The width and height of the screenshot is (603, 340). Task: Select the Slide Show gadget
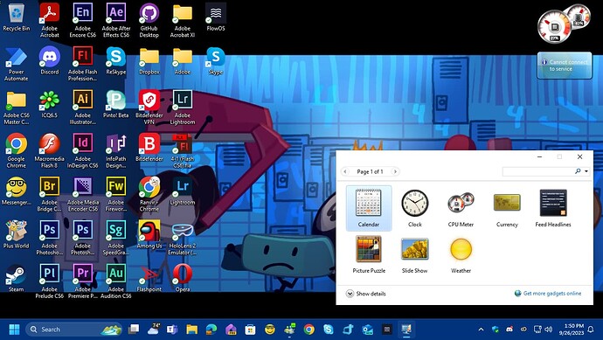point(414,254)
